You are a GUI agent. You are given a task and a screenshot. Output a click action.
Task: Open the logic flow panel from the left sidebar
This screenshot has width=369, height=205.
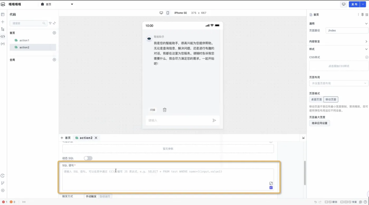pyautogui.click(x=3, y=29)
